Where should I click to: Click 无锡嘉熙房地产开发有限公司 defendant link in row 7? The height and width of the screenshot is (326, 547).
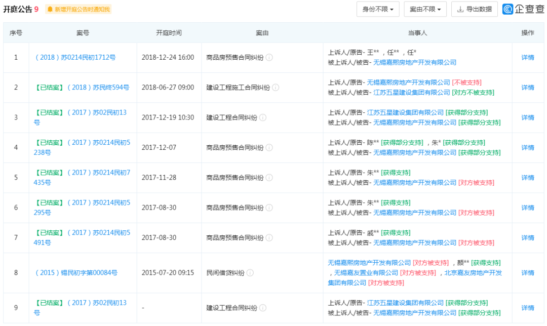tap(415, 242)
